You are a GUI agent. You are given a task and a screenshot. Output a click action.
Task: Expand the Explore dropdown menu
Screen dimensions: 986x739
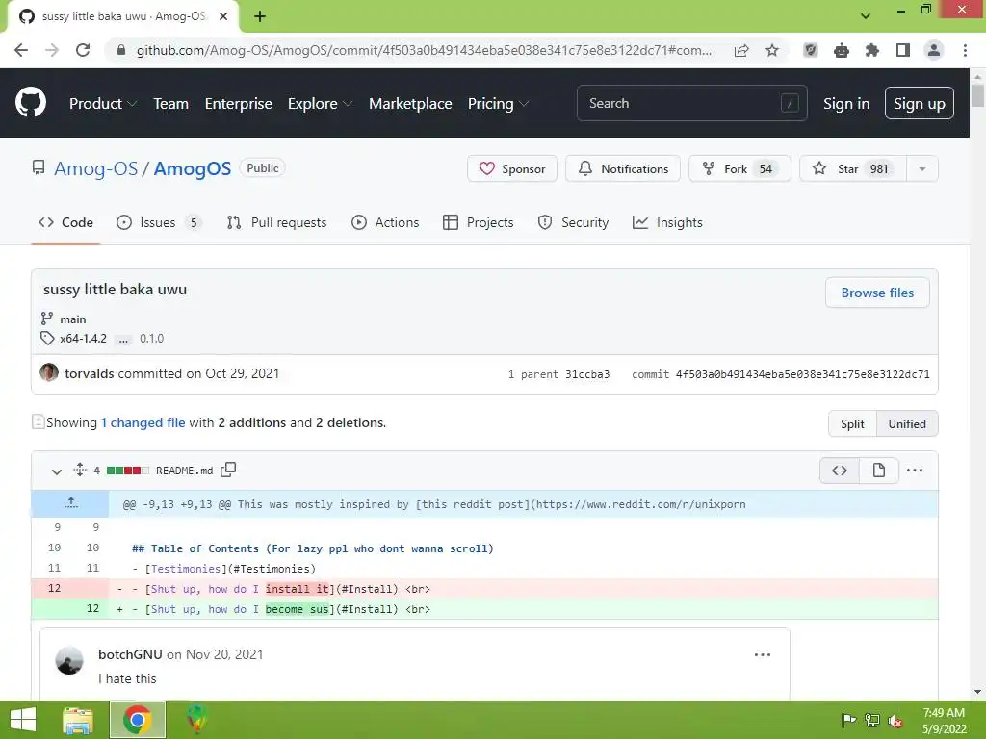coord(320,104)
